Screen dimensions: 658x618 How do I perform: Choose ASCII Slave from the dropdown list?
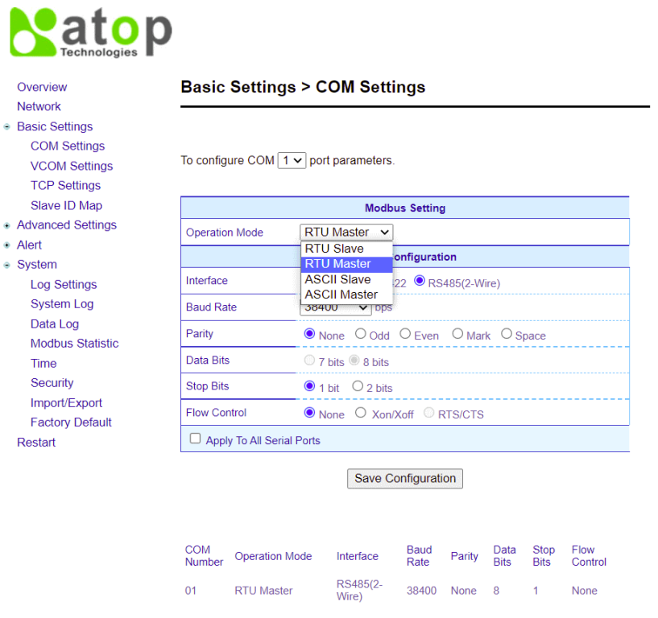[x=346, y=280]
